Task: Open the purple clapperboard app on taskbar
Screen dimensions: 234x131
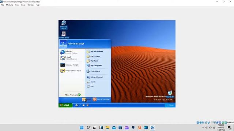Action: pyautogui.click(x=127, y=127)
